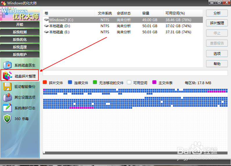The image size is (231, 166).
Task: Open the 其它设置选项 icon
Action: click(x=7, y=97)
